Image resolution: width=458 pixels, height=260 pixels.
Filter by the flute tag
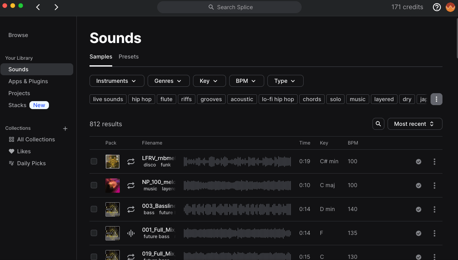pyautogui.click(x=166, y=99)
